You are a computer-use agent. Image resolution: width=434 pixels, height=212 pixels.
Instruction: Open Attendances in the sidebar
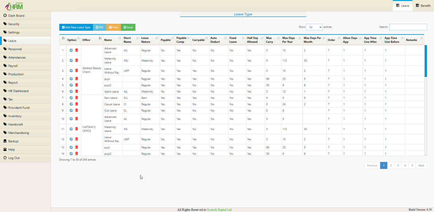pos(17,57)
